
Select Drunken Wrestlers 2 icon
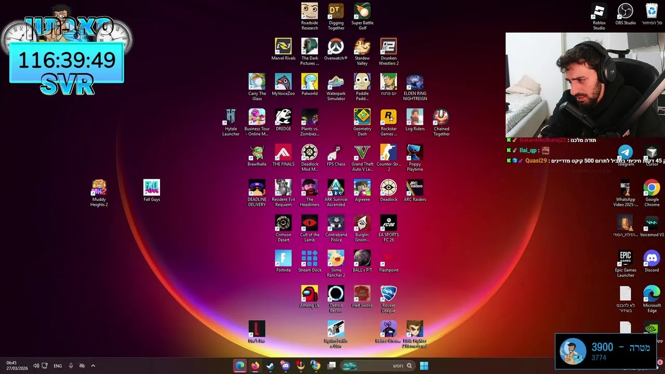tap(389, 52)
